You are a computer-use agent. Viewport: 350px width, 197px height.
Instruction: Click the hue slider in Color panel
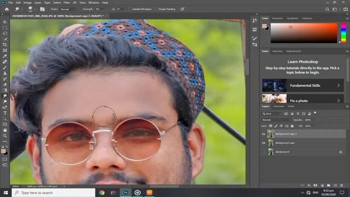pyautogui.click(x=343, y=33)
